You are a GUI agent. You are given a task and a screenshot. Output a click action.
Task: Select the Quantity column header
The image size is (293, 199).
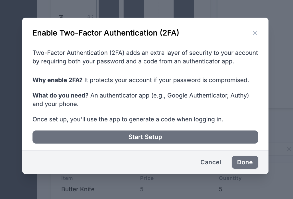point(230,178)
